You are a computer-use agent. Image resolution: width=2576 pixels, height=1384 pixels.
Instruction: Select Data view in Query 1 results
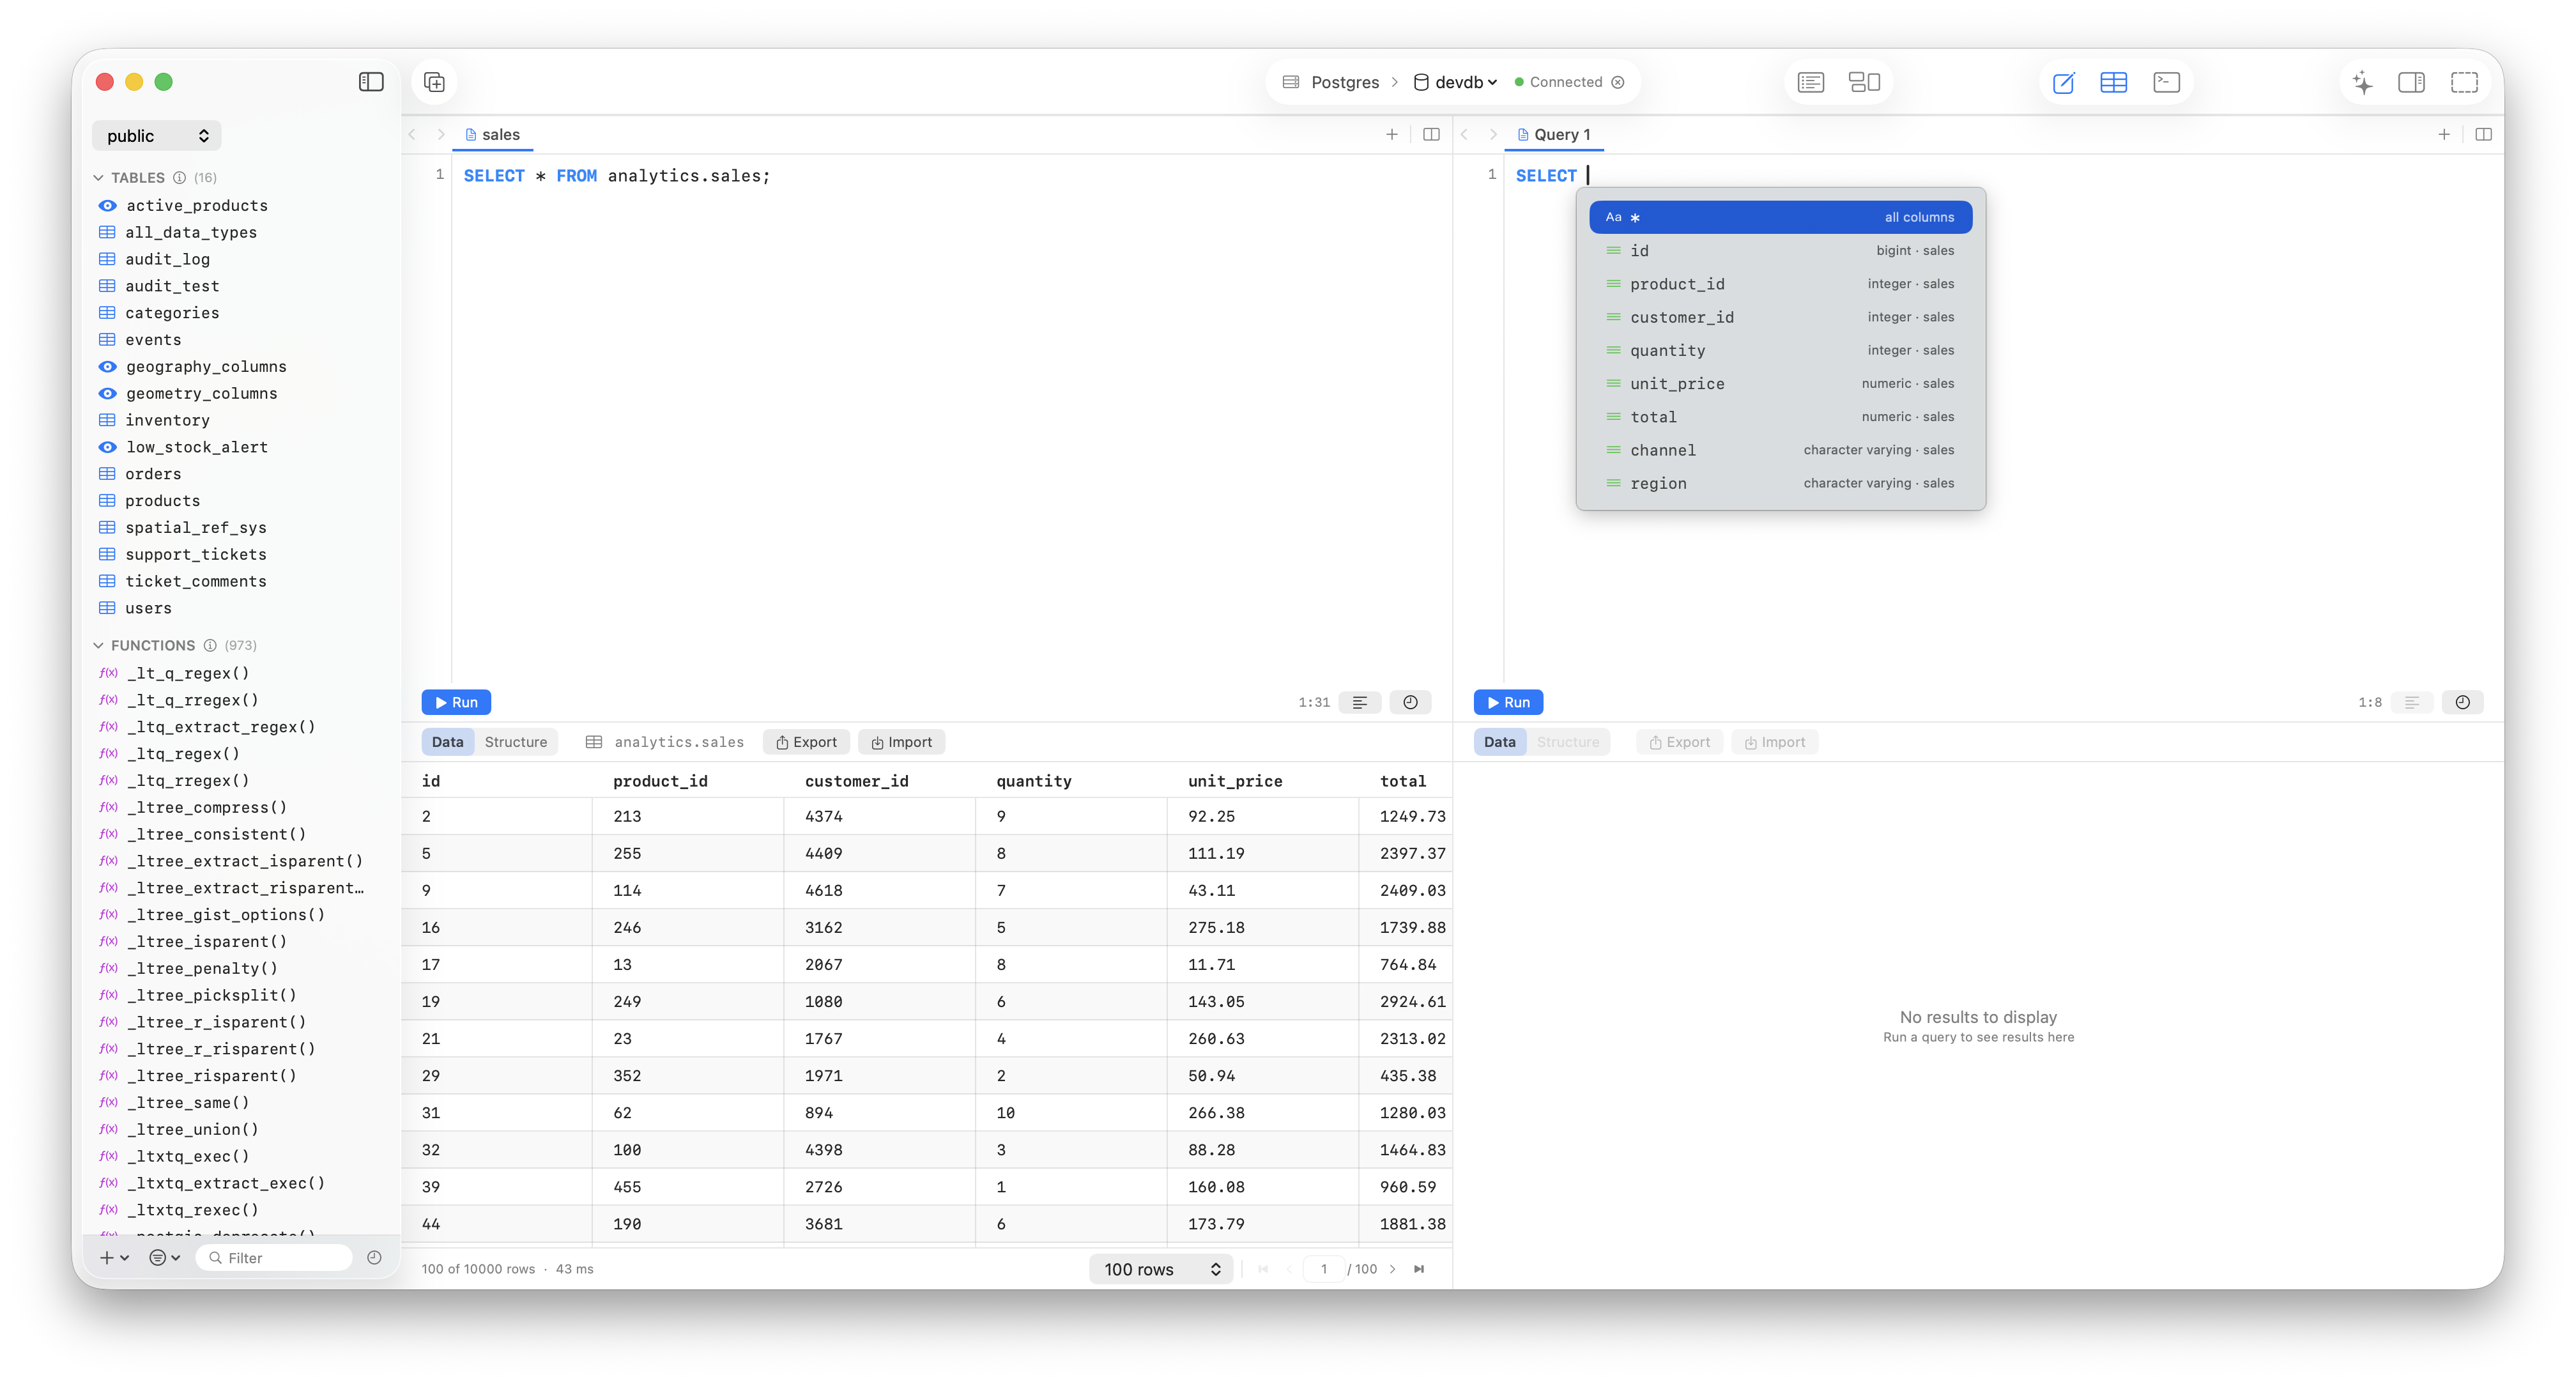(x=1499, y=742)
